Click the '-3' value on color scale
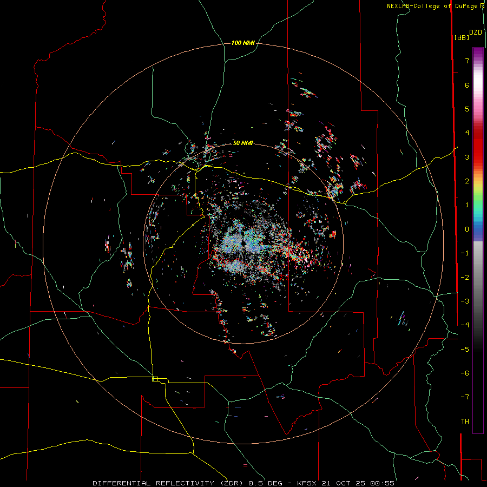Image resolution: width=487 pixels, height=487 pixels. point(465,301)
